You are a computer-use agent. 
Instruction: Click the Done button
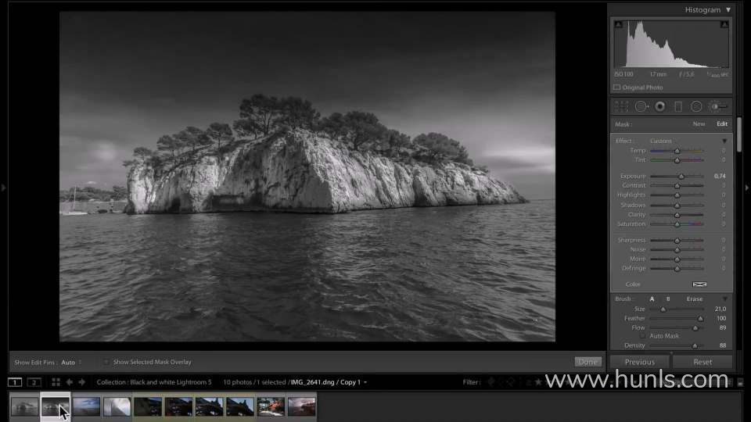pyautogui.click(x=588, y=362)
